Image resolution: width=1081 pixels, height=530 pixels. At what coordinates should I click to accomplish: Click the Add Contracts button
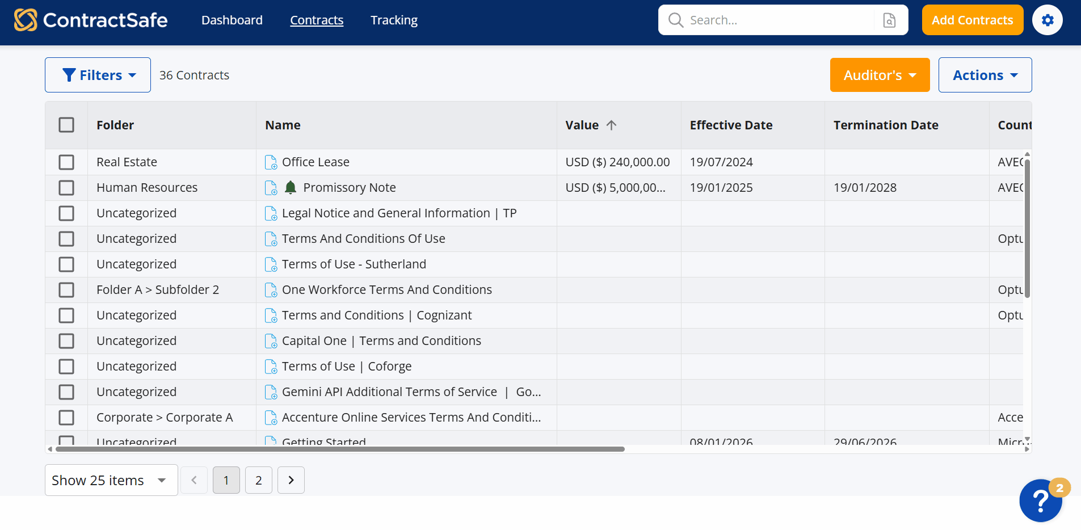point(973,20)
